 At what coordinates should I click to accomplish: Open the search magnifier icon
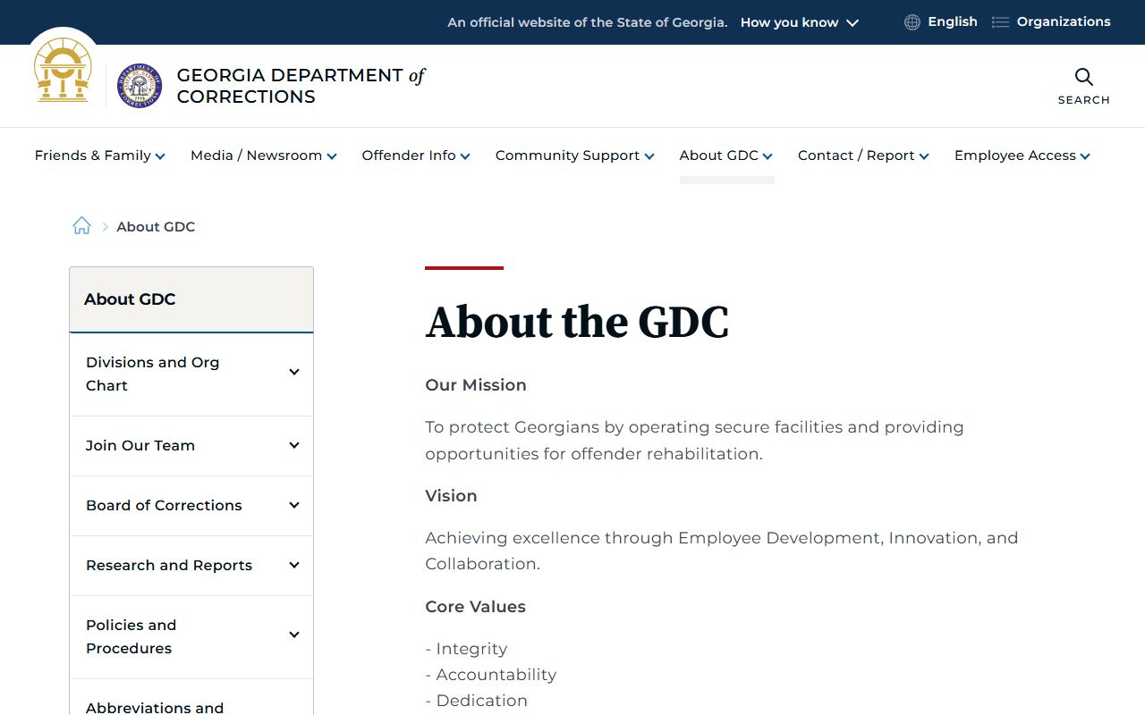[x=1084, y=77]
